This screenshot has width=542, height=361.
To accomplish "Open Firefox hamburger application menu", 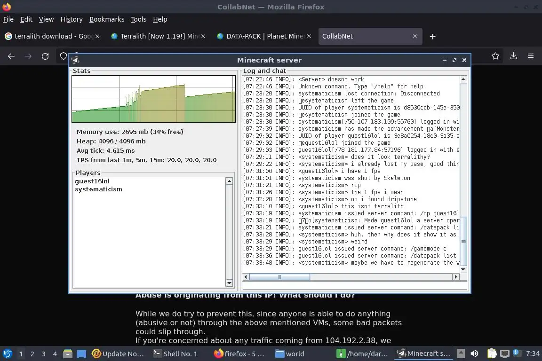I will point(531,56).
